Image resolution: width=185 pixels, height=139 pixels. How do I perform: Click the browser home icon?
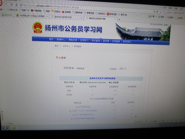[x=17, y=5]
